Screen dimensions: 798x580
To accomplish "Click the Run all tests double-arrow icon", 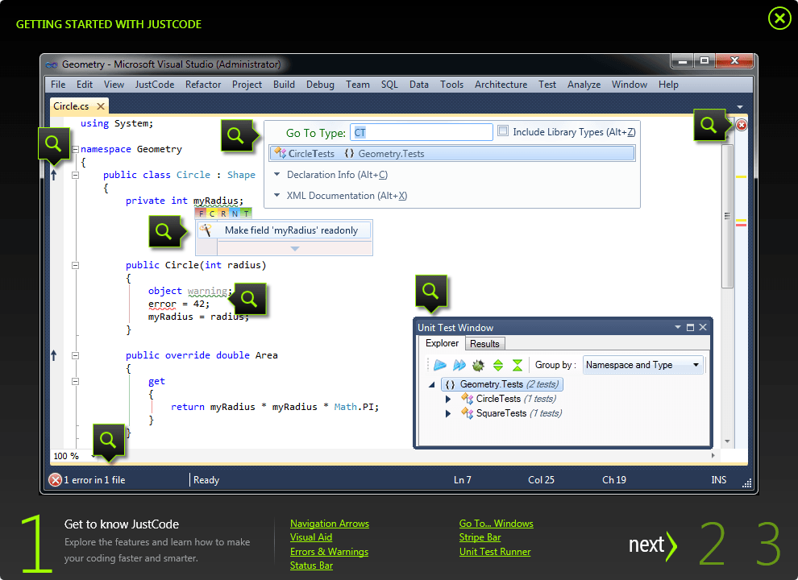I will coord(459,365).
